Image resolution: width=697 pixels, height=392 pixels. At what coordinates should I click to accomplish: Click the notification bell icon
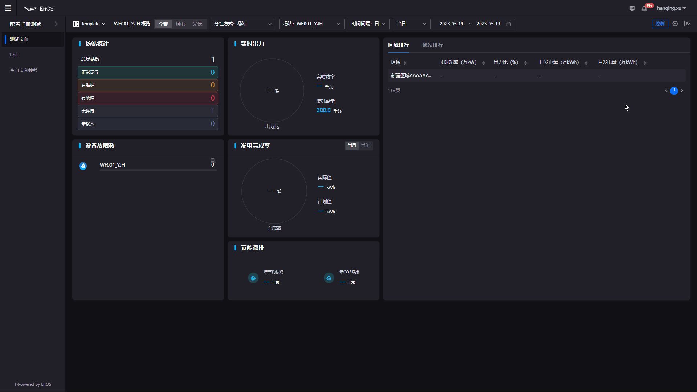click(x=644, y=8)
